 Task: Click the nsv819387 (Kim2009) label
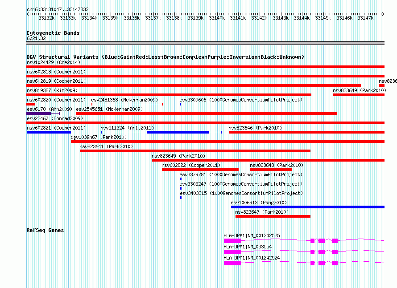coord(52,90)
